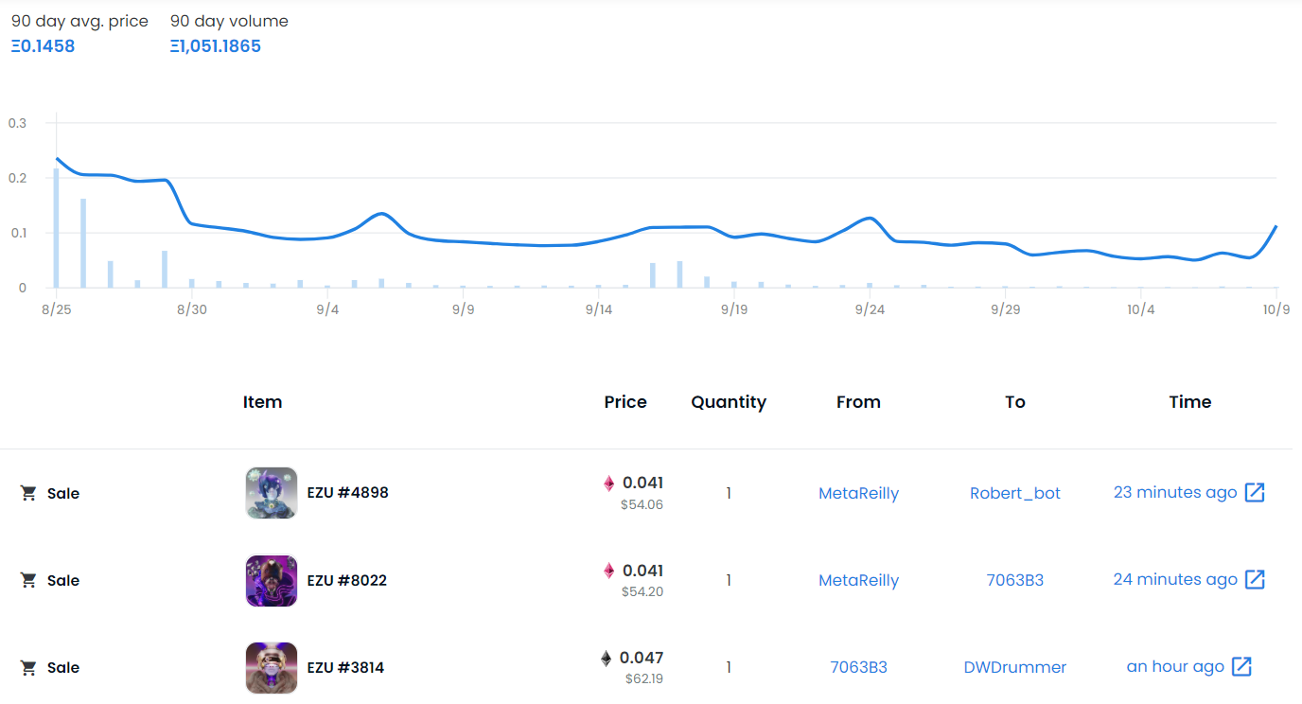Open 7063B3 buyer profile in EZU #8022 row
1302x704 pixels.
tap(1015, 580)
